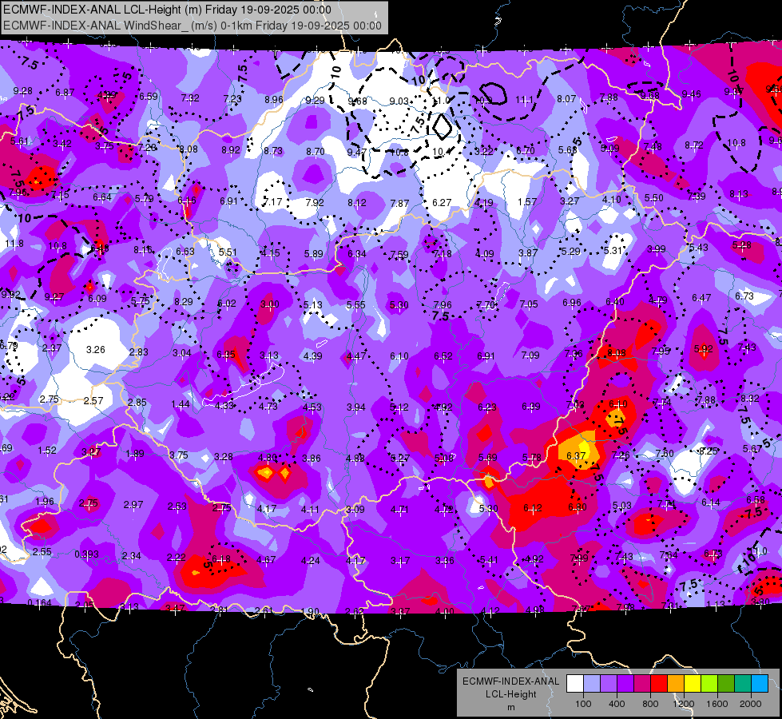Click the wind shear value 6.80
This screenshot has height=719, width=782.
click(578, 507)
